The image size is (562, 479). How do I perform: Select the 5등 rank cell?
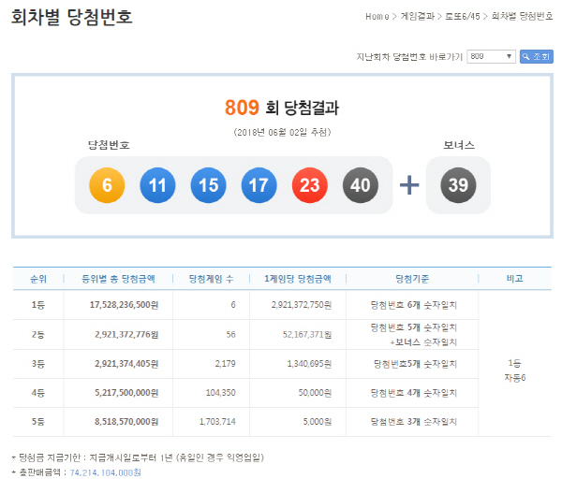tap(38, 422)
